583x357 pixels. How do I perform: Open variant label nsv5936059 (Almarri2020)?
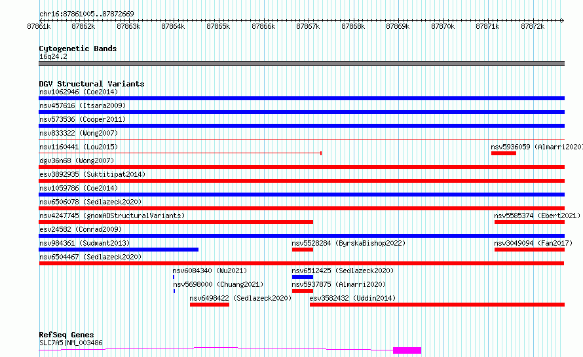[536, 147]
